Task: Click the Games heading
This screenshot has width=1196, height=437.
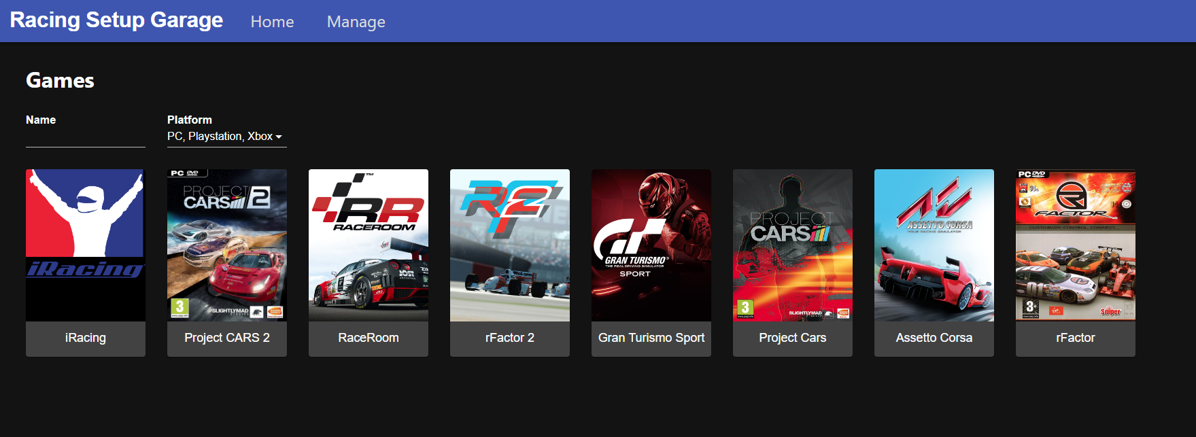Action: [x=60, y=81]
